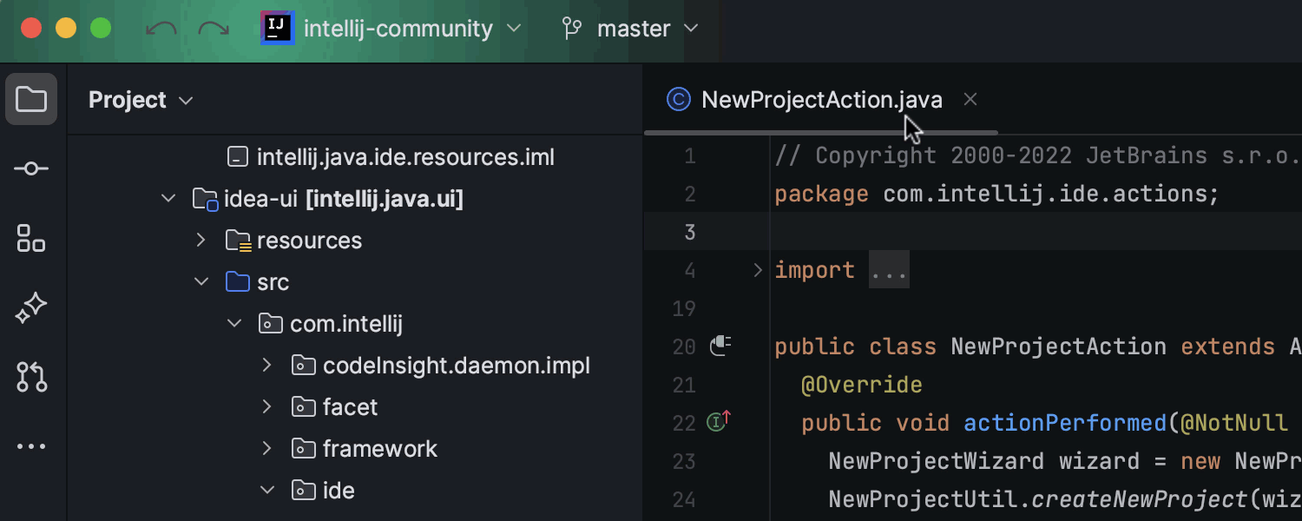Select the resources folder row
The width and height of the screenshot is (1302, 521).
click(x=355, y=241)
